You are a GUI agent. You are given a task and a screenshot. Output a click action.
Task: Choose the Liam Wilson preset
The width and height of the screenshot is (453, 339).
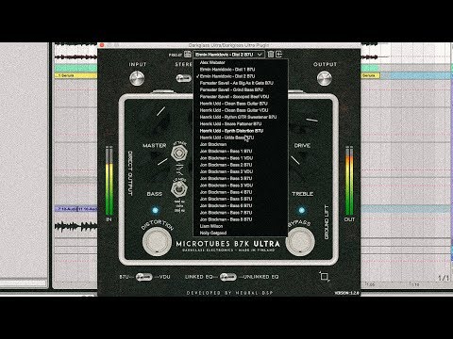click(x=241, y=226)
